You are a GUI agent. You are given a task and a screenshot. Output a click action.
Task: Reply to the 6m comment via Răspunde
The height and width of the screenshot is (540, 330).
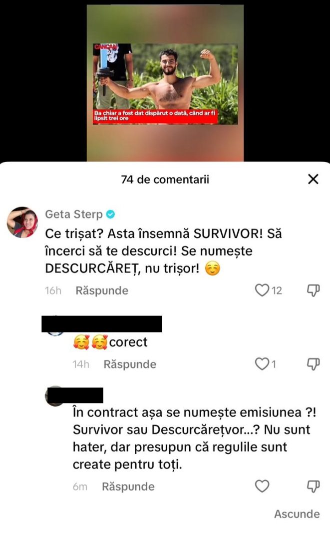click(x=128, y=486)
